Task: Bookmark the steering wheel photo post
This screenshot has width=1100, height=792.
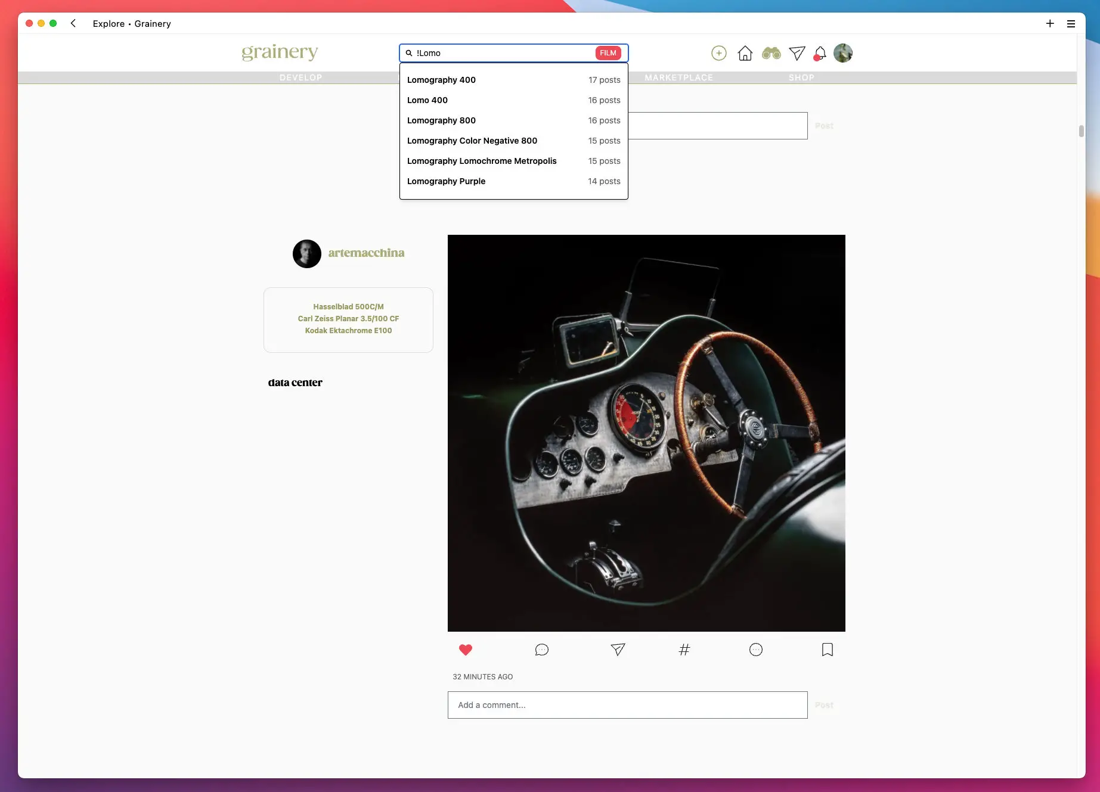Action: [x=827, y=650]
